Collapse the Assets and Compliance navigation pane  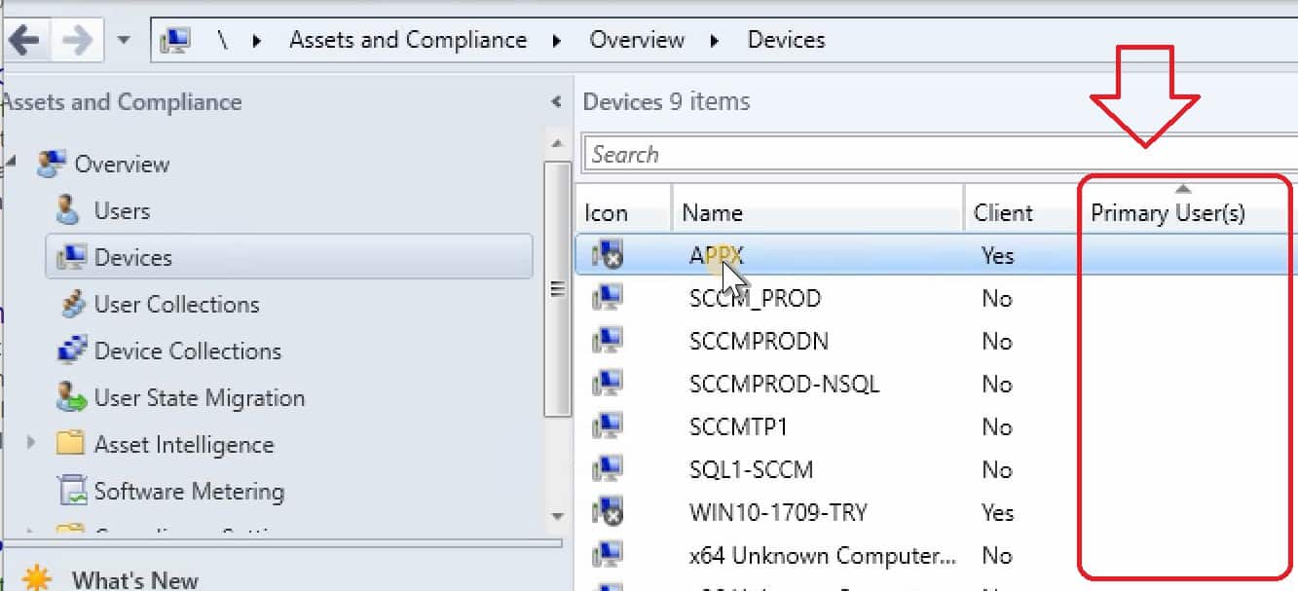pyautogui.click(x=556, y=101)
